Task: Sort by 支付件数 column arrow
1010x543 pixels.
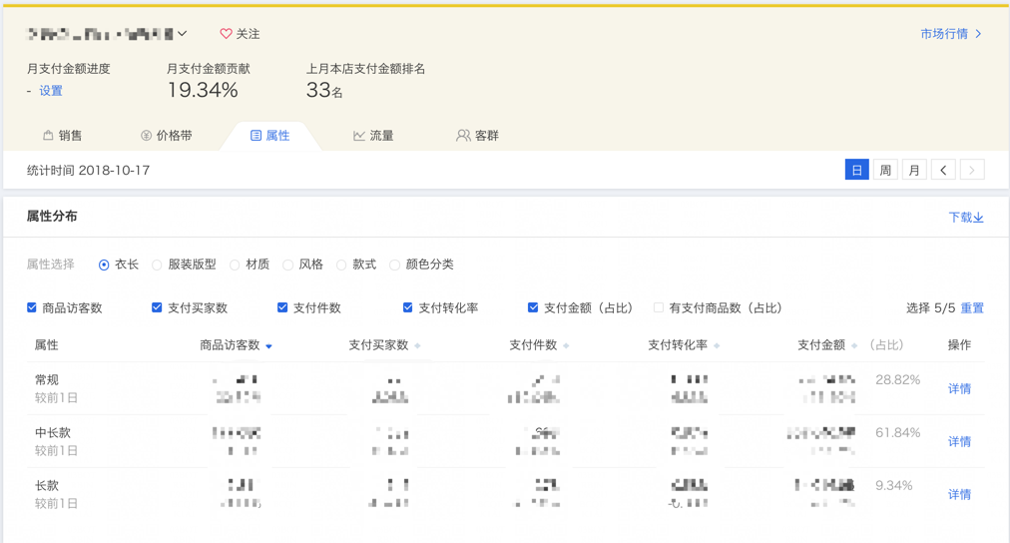Action: [x=566, y=346]
